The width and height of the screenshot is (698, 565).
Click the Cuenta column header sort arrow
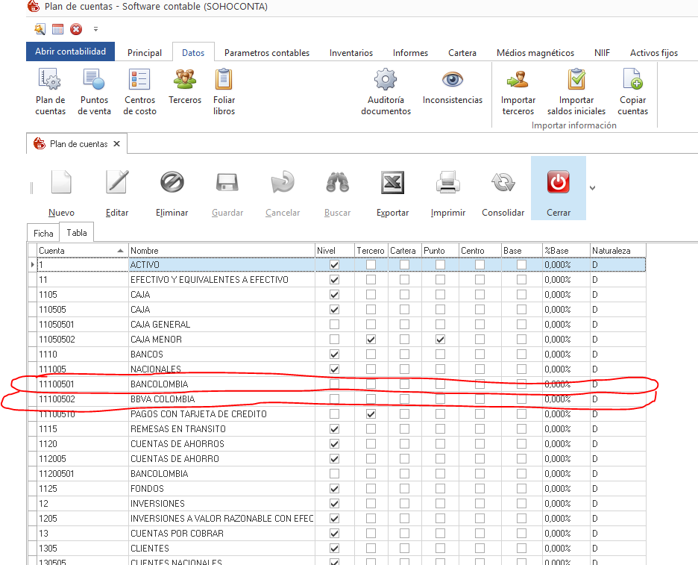pyautogui.click(x=121, y=251)
